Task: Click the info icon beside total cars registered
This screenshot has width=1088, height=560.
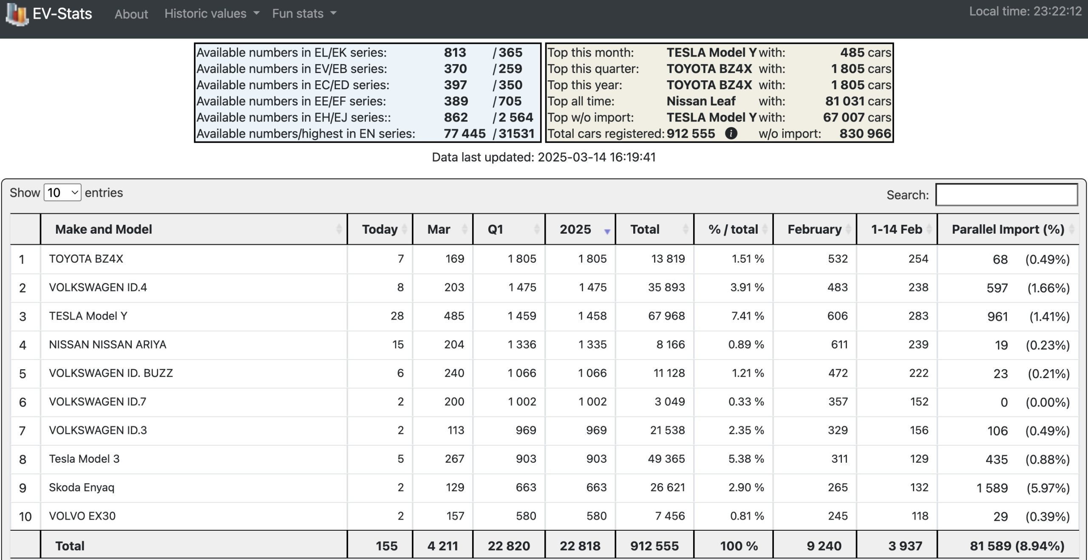Action: [x=731, y=133]
